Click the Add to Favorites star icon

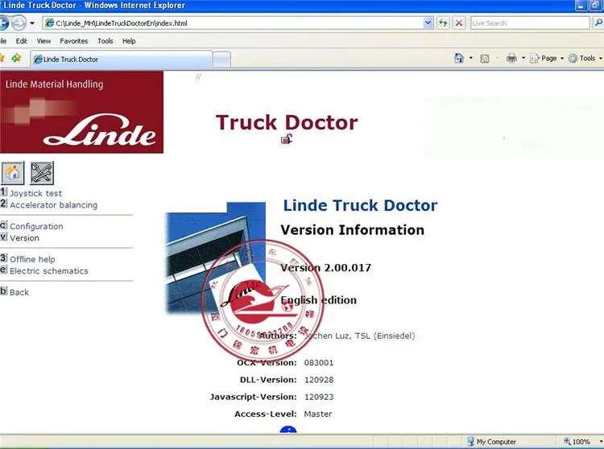click(16, 58)
